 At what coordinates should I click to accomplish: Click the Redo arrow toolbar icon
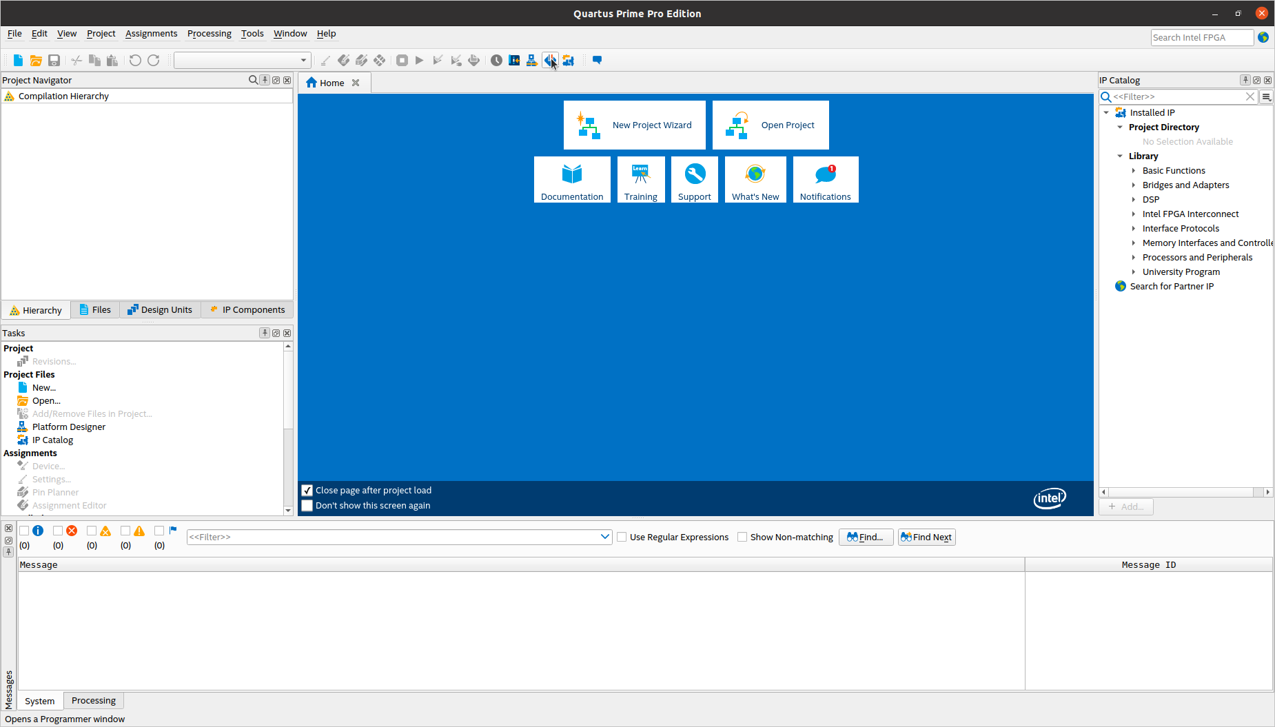153,61
